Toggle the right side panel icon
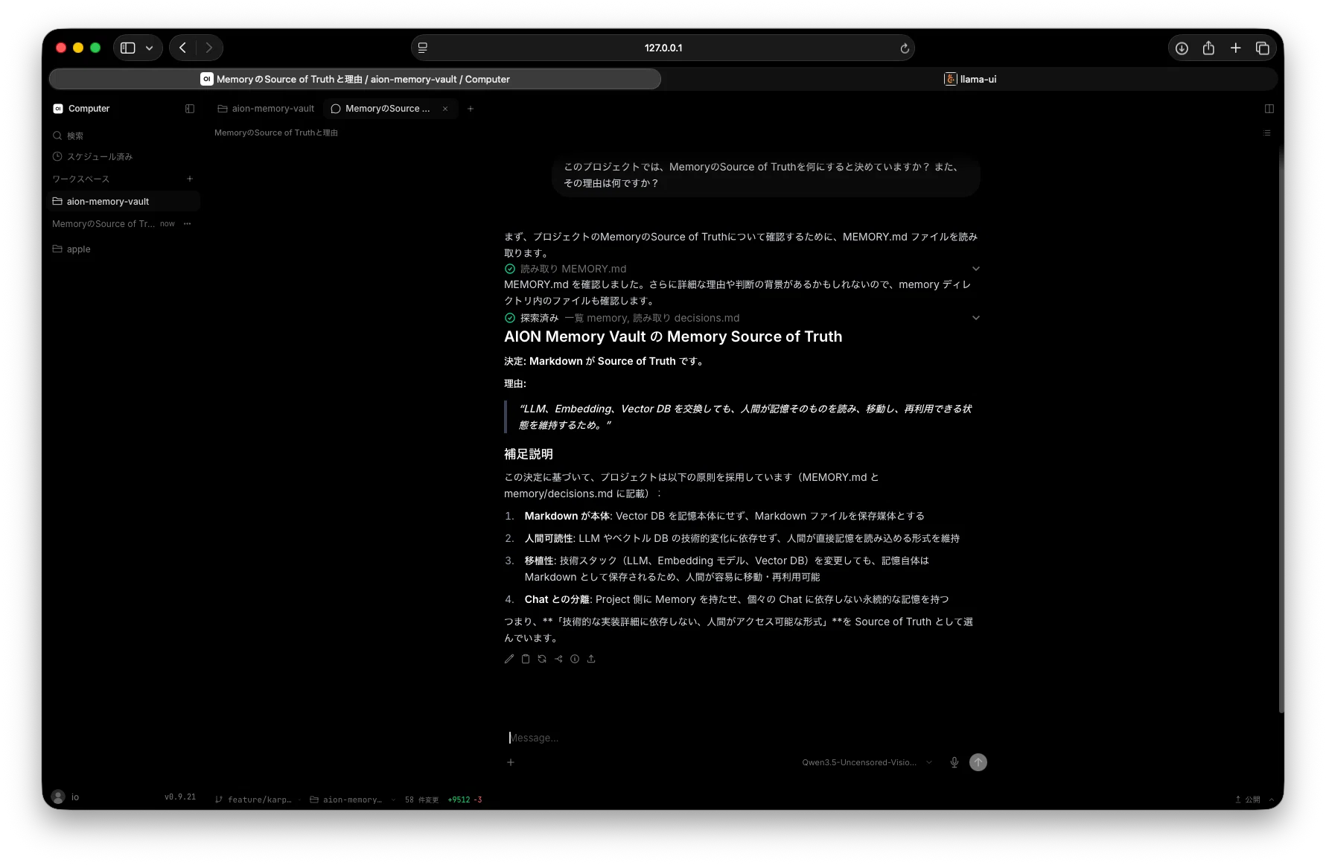 1269,109
